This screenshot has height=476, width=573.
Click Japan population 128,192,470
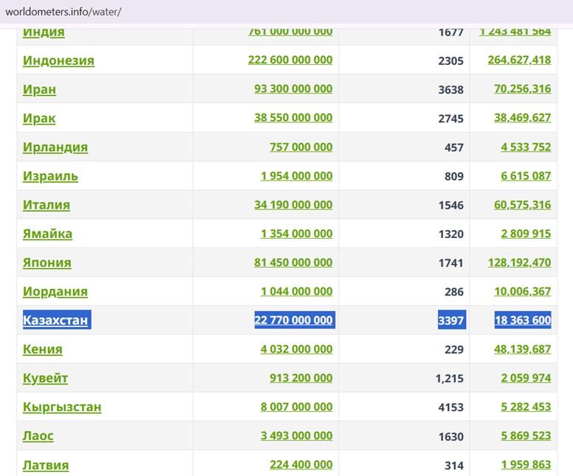point(519,262)
